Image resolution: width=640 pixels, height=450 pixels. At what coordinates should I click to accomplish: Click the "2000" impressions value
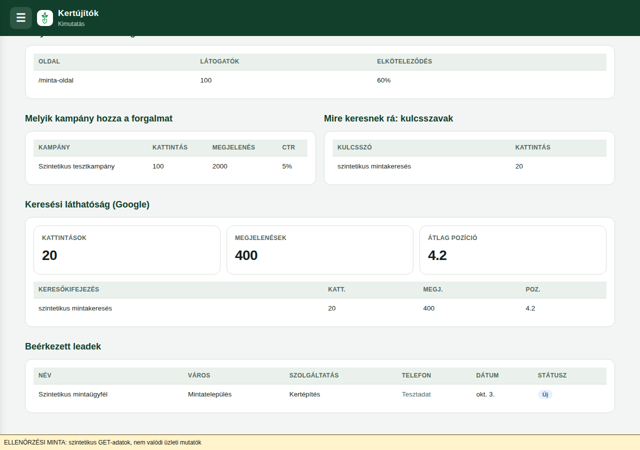click(220, 166)
